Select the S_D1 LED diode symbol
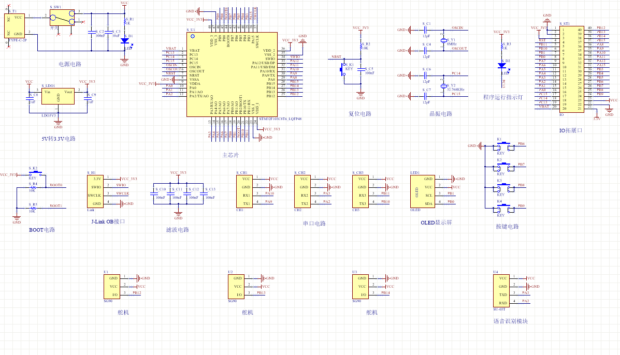The width and height of the screenshot is (620, 355). click(124, 41)
